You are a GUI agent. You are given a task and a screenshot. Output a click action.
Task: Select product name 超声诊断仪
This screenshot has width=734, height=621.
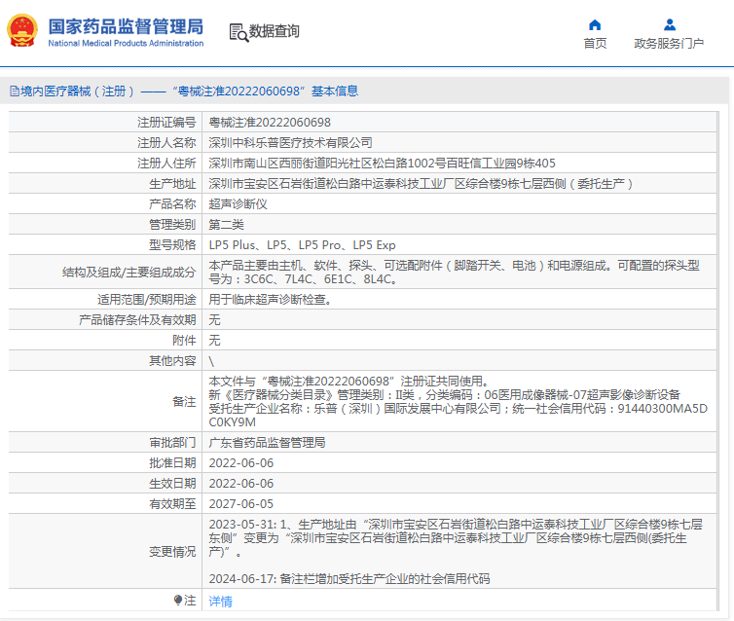[238, 204]
